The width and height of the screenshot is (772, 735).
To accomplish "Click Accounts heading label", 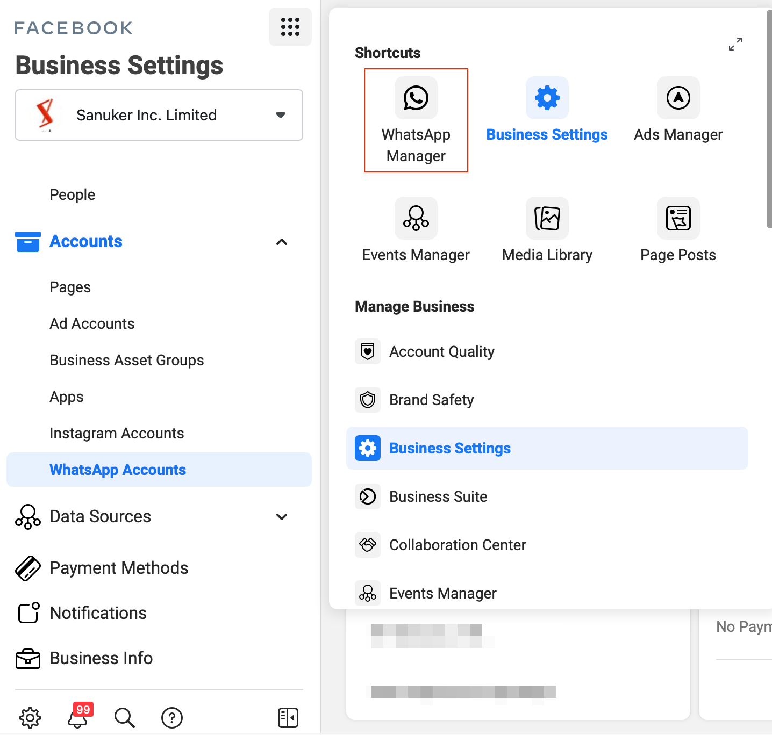I will (86, 241).
